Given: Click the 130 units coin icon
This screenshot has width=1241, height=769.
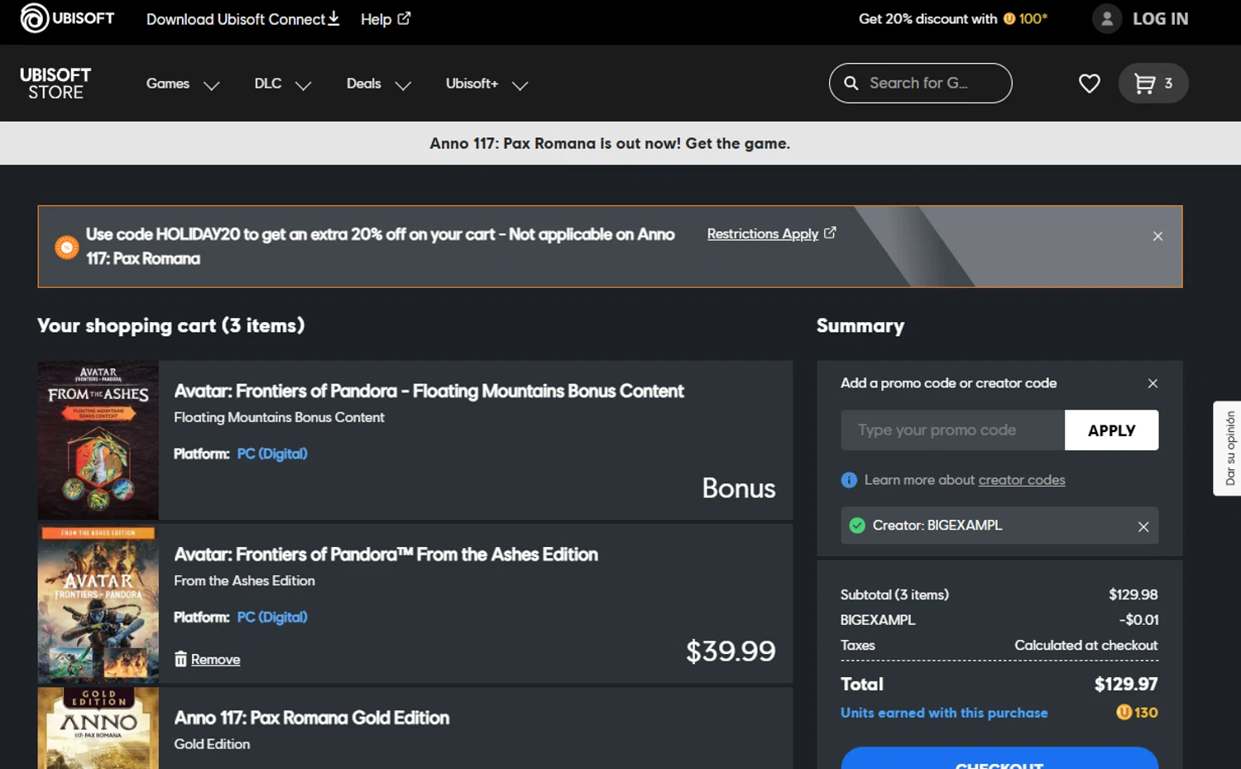Looking at the screenshot, I should point(1124,712).
